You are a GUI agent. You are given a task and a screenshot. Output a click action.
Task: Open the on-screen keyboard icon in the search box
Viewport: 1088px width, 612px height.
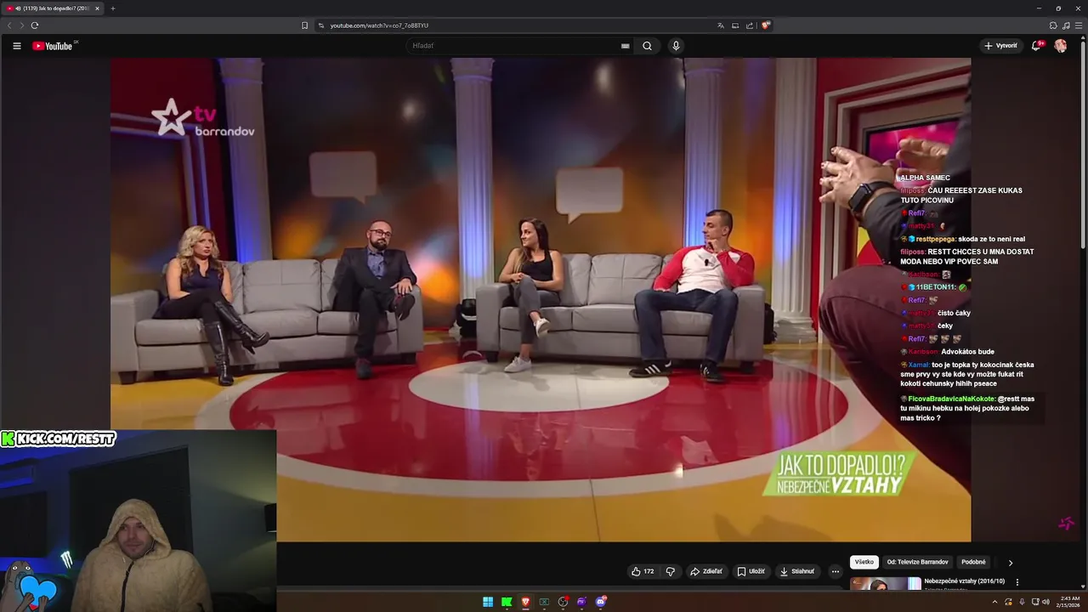tap(625, 46)
